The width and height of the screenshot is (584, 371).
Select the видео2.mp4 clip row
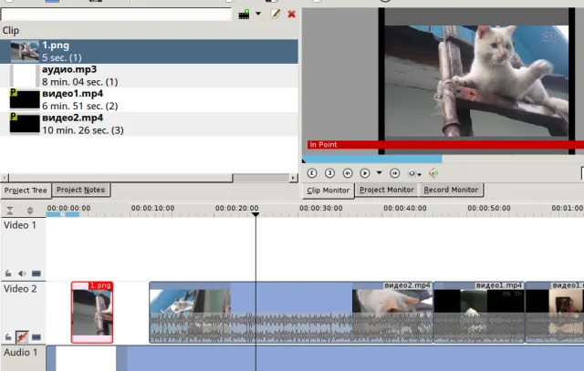pos(149,124)
